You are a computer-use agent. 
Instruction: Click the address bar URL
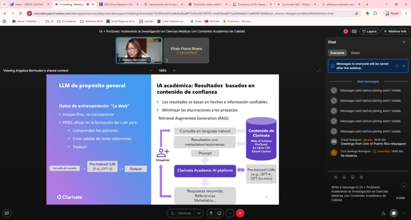(183, 13)
